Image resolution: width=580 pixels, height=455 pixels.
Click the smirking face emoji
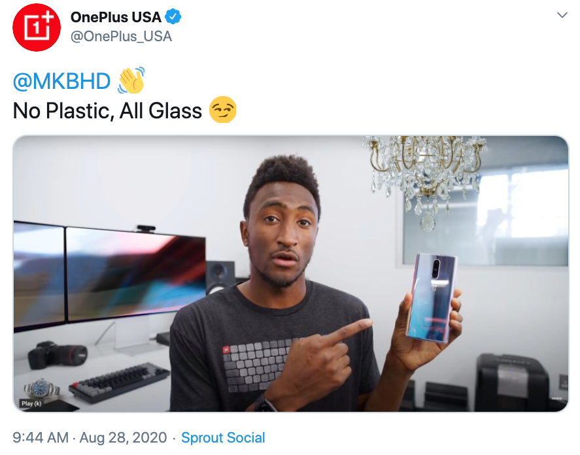(223, 110)
